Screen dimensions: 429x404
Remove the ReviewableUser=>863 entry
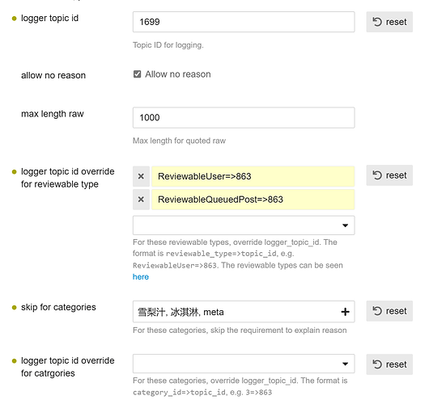click(x=141, y=176)
